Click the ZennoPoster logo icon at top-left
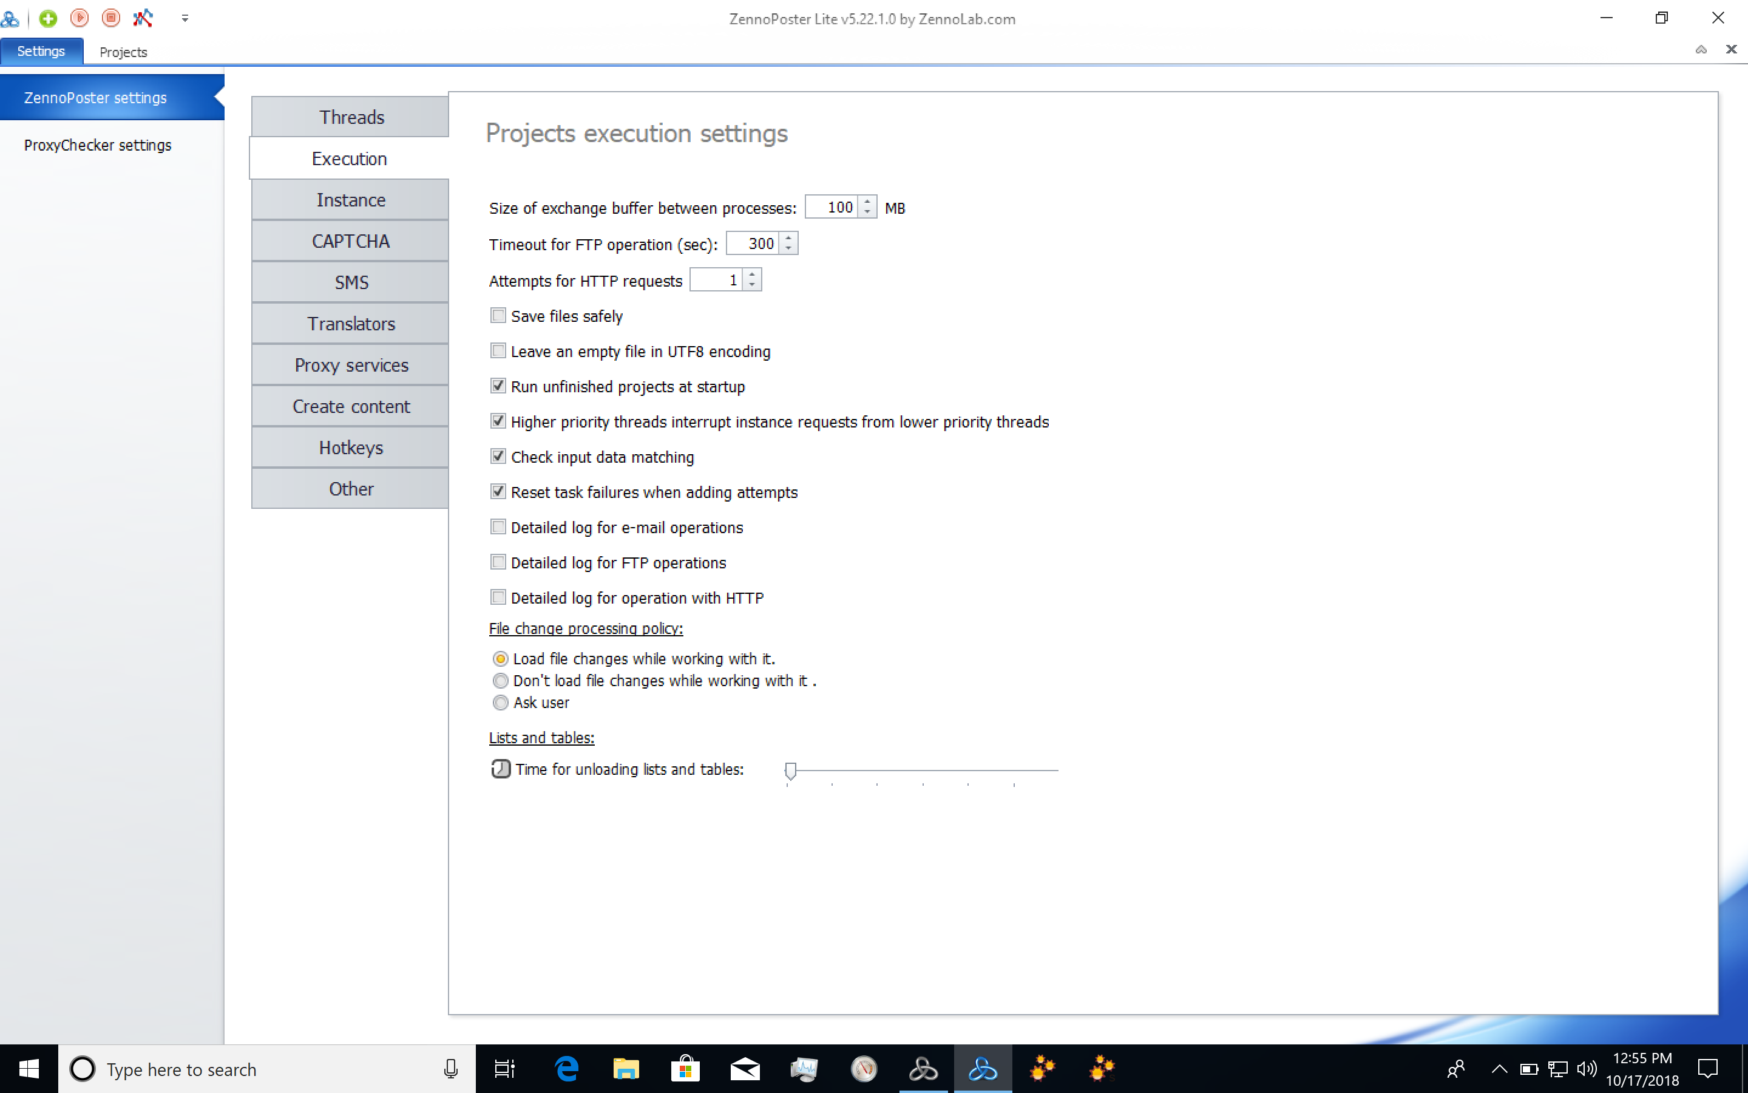Image resolution: width=1748 pixels, height=1093 pixels. click(x=10, y=18)
